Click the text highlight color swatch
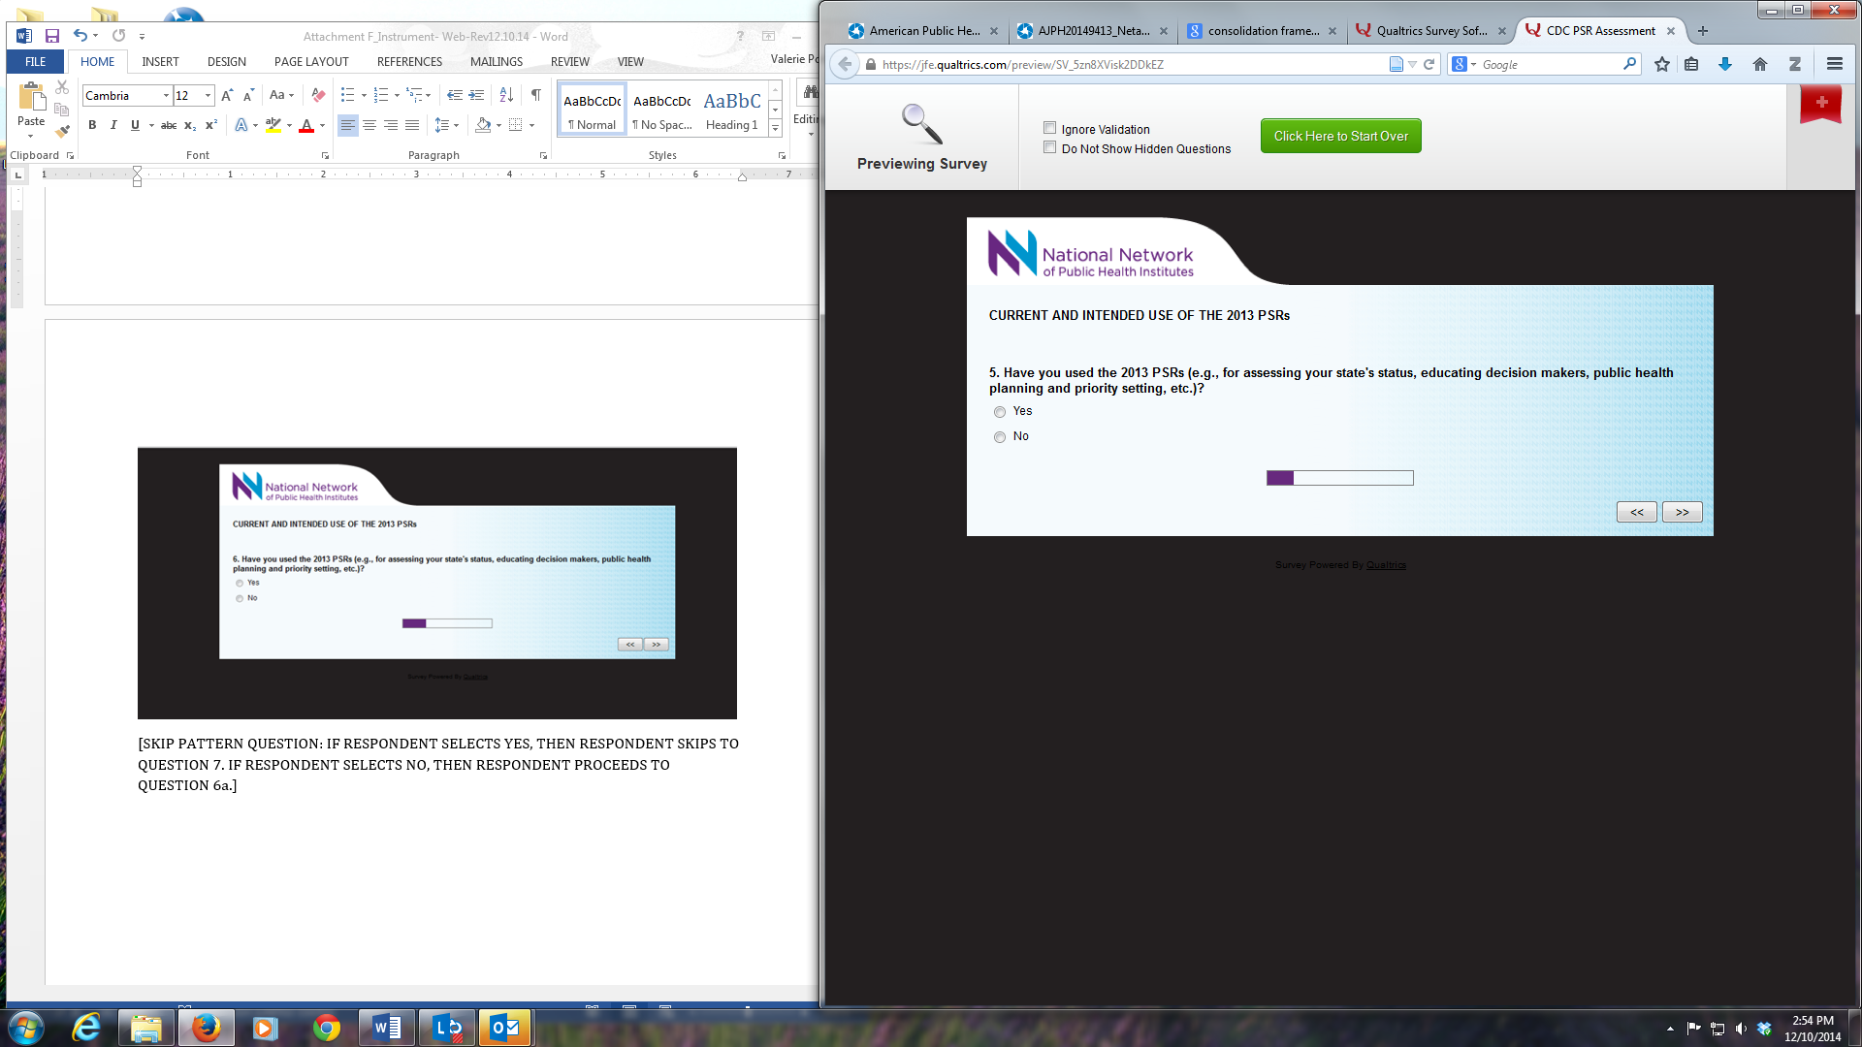Image resolution: width=1862 pixels, height=1047 pixels. 273,125
